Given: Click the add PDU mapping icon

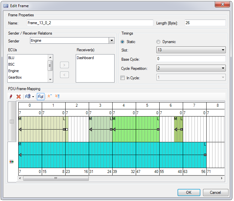Looking at the screenshot, I should pyautogui.click(x=28, y=96).
